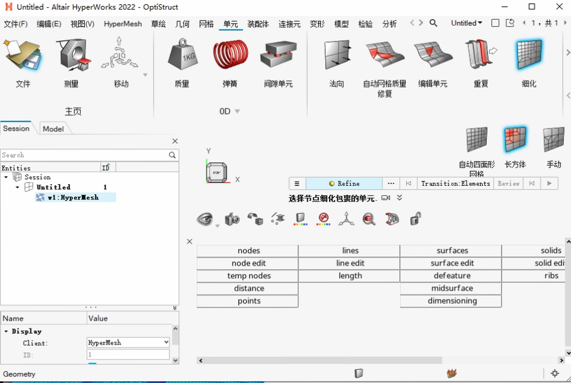Viewport: 571px width, 383px height.
Task: Click the Review button in guide bar
Action: pos(508,184)
